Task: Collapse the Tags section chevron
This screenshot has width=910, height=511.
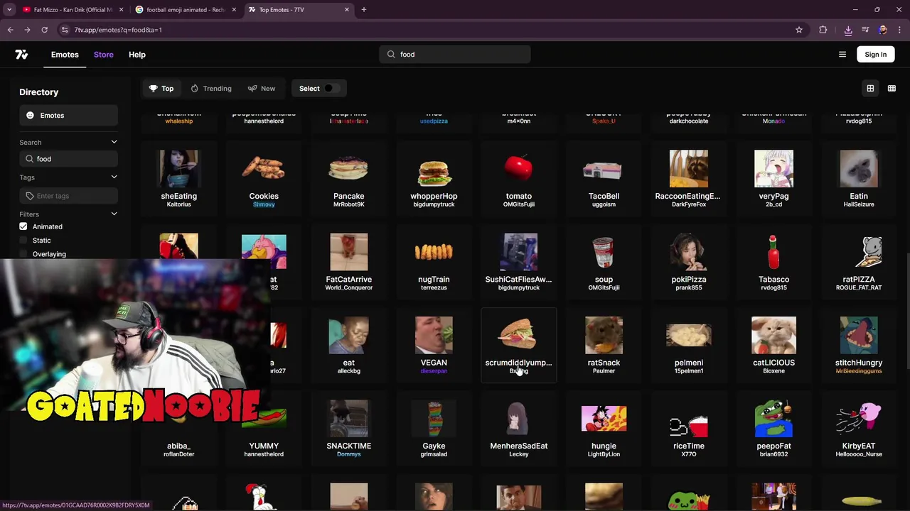Action: [114, 177]
